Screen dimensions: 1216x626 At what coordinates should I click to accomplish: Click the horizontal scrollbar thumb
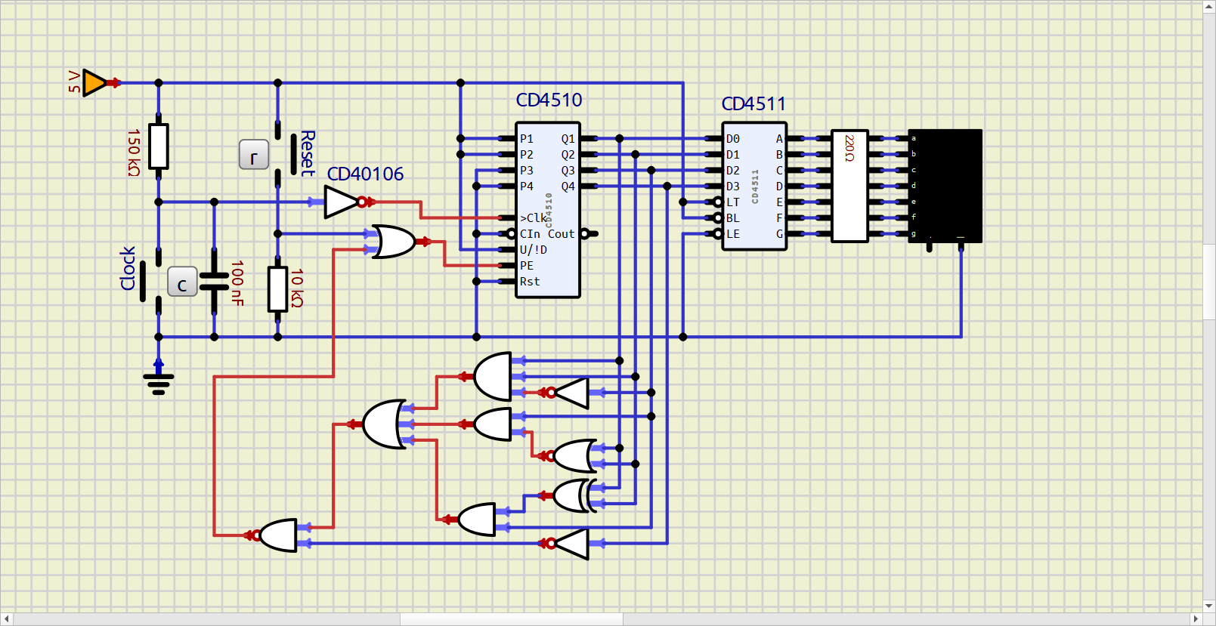[x=512, y=619]
